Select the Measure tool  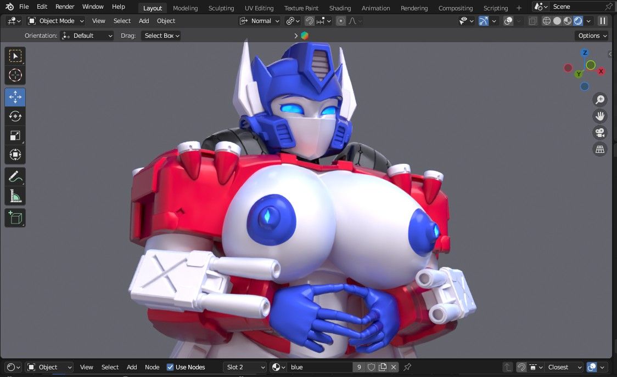click(15, 196)
